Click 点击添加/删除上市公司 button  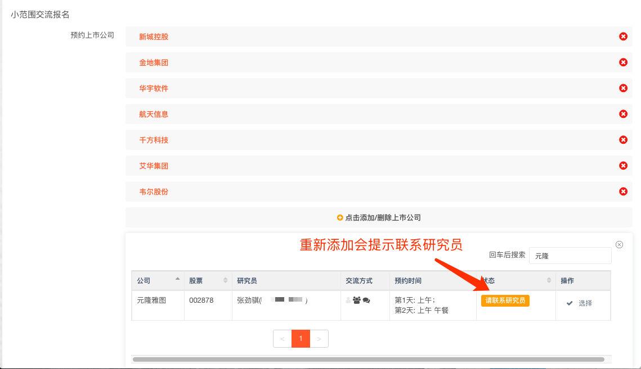(379, 217)
